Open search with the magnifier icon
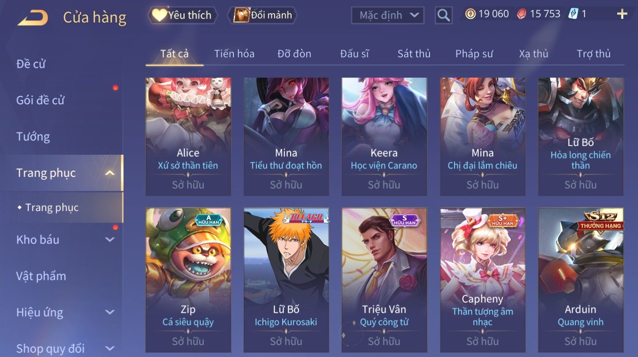The image size is (638, 357). click(x=444, y=15)
